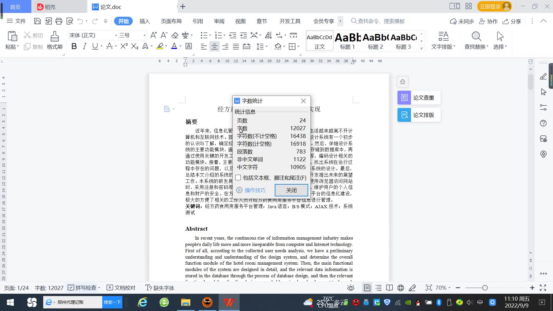Click the zoom slider handle

click(x=485, y=288)
